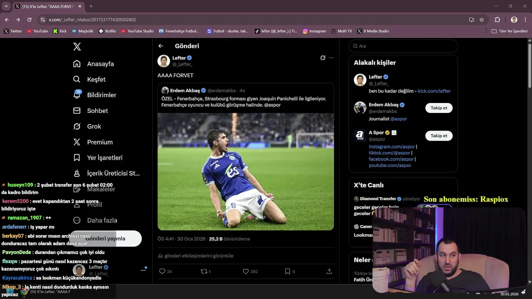The image size is (532, 299).
Task: Go back in Chrome browser
Action: pyautogui.click(x=7, y=20)
